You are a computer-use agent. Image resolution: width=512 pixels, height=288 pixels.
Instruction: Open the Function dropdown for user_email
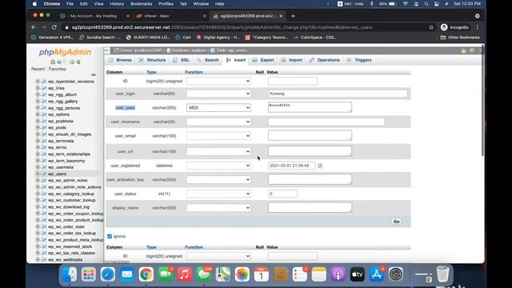click(218, 136)
